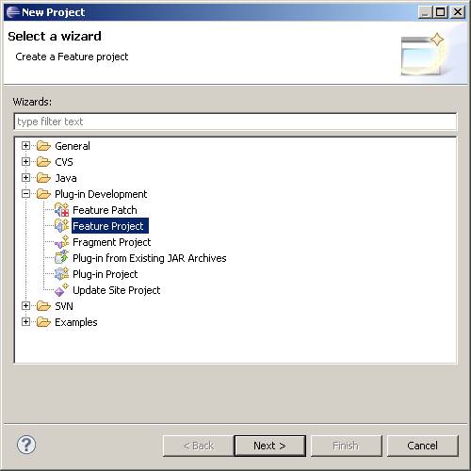Expand the Examples folder node
The image size is (471, 471).
(x=25, y=322)
